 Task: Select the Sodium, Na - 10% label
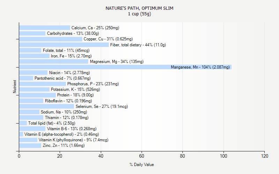pyautogui.click(x=64, y=112)
